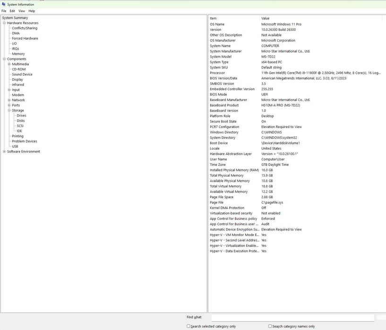
Task: Select System Summary in the tree
Action: click(15, 18)
